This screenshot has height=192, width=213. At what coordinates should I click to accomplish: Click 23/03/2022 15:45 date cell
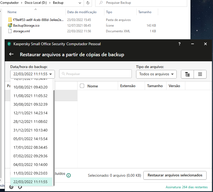click(x=79, y=20)
